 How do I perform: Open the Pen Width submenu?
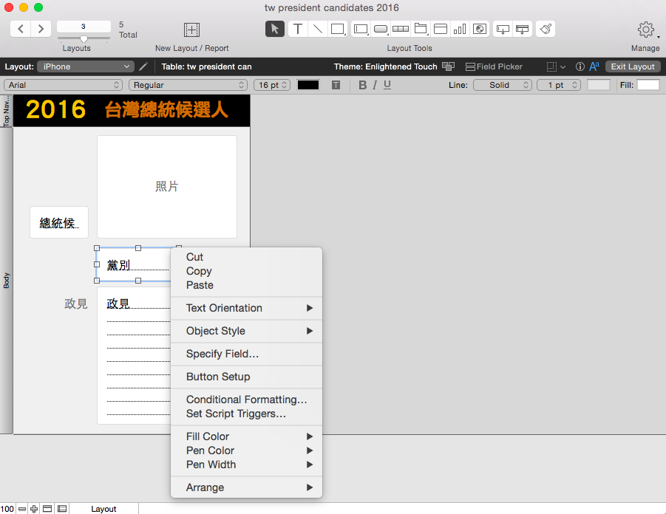pyautogui.click(x=246, y=465)
